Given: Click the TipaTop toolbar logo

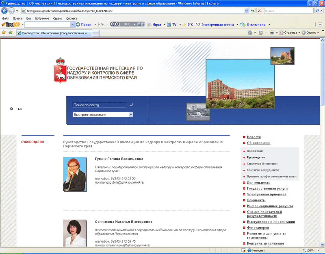Looking at the screenshot, I should point(11,24).
